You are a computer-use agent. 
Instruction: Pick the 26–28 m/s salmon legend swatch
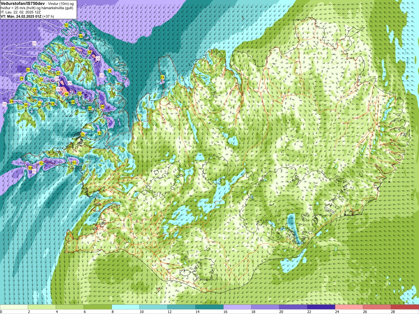click(377, 307)
